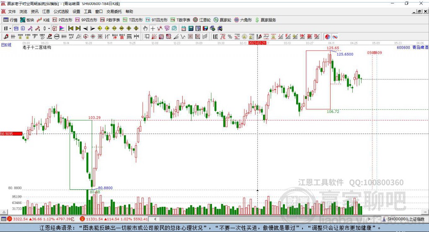This screenshot has width=429, height=232.
Task: Click the horizontal scrollbar track at bottom
Action: click(x=262, y=219)
